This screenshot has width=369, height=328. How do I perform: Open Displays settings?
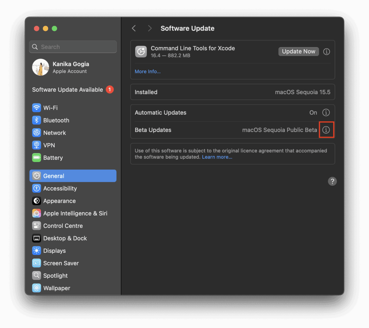tap(73, 251)
